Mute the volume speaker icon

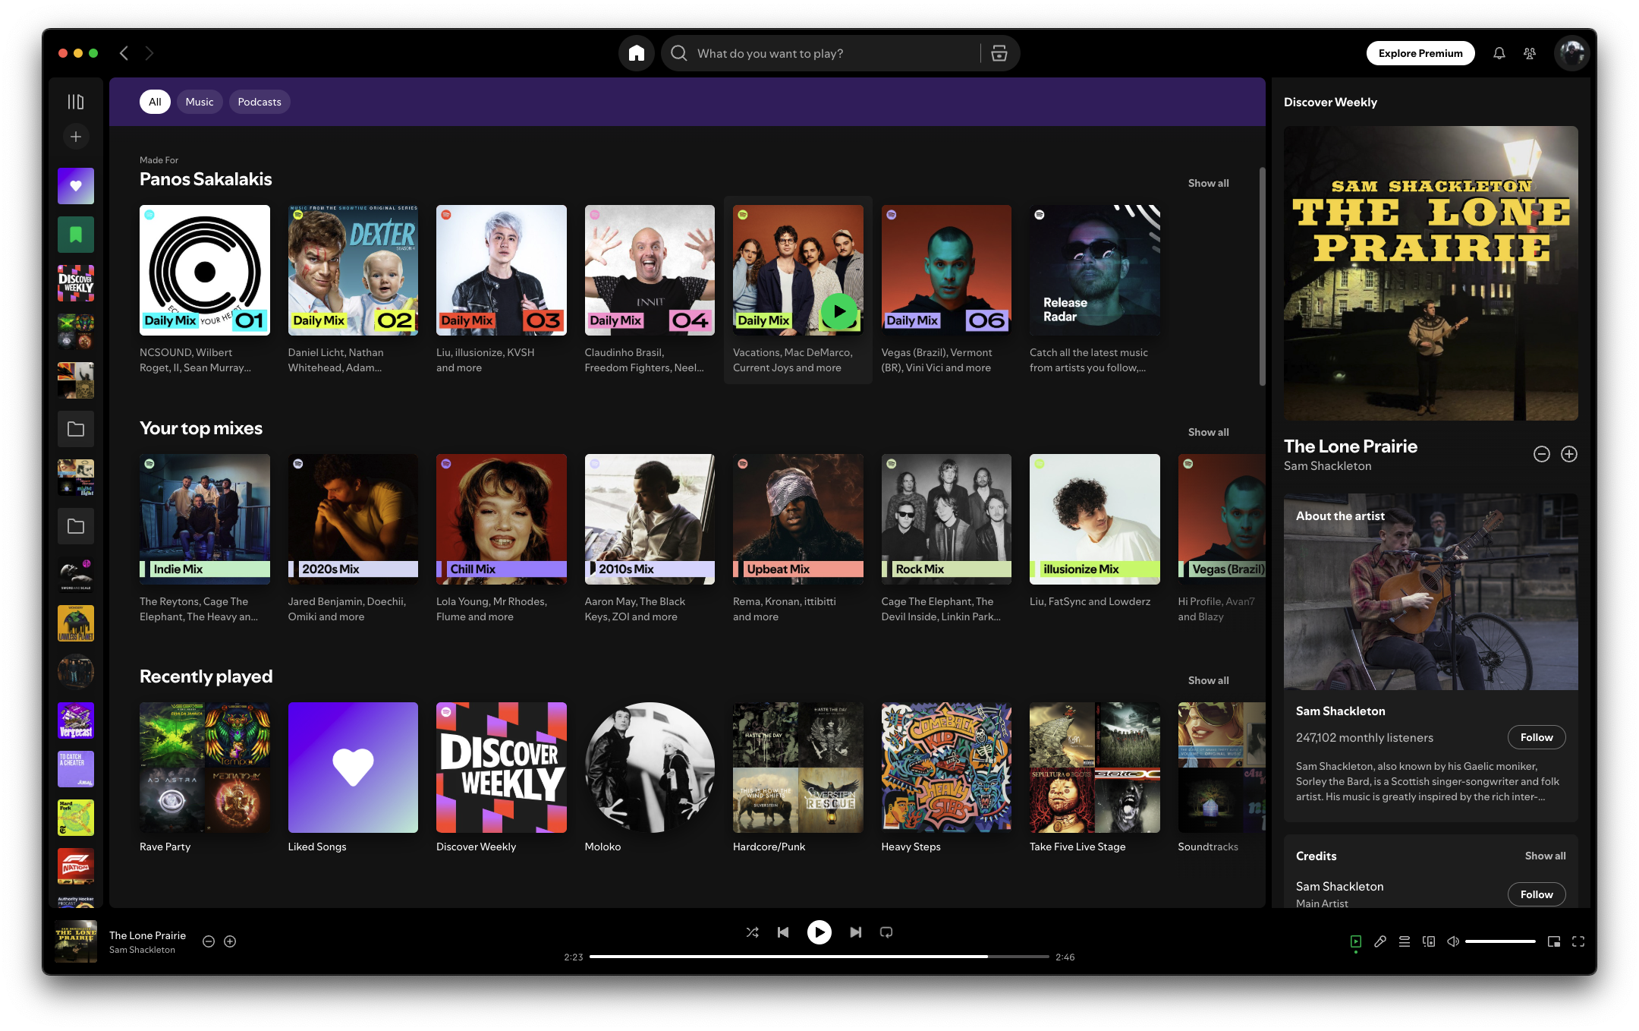[1453, 941]
